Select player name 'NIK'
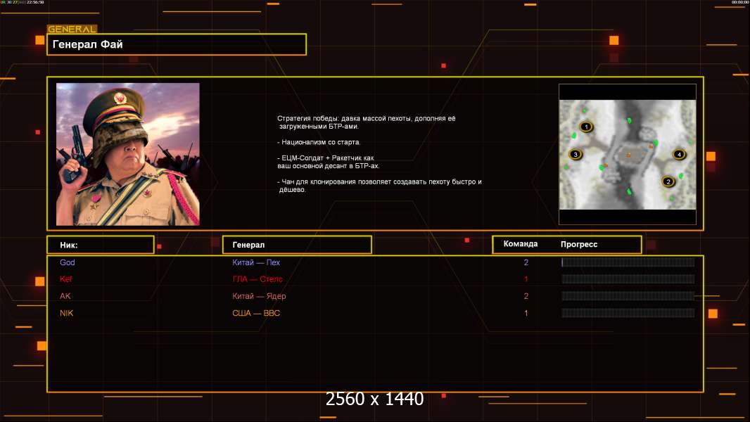 pos(66,313)
